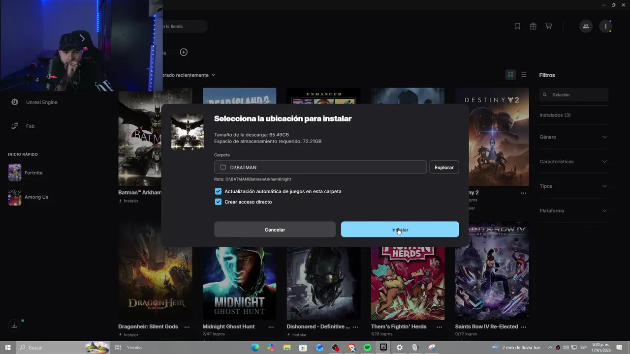Screen dimensions: 630x354
Task: Expand the Plataforma filter
Action: 573,211
